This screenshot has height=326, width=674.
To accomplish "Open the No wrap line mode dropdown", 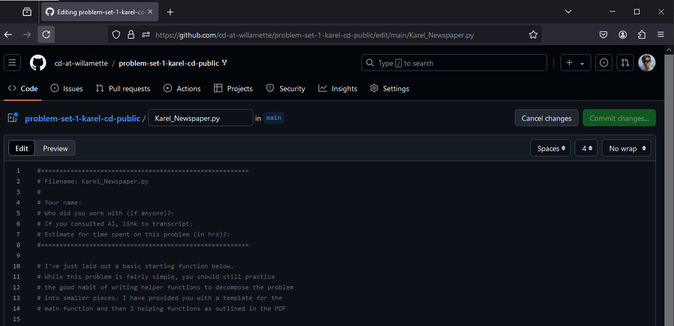I will pyautogui.click(x=626, y=148).
